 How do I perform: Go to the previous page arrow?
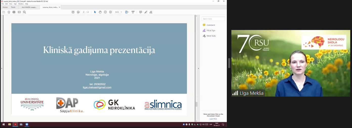[73, 12]
